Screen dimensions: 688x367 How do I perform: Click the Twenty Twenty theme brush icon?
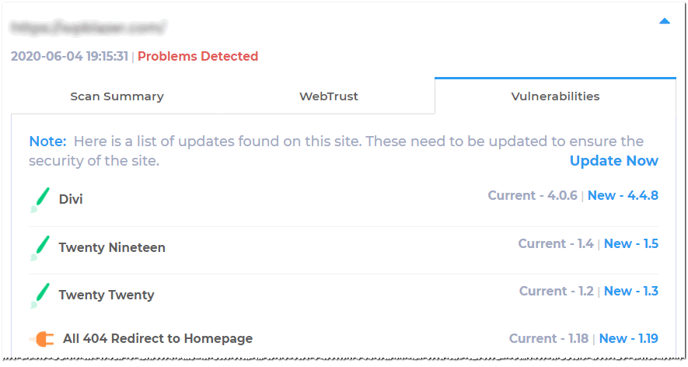[40, 295]
